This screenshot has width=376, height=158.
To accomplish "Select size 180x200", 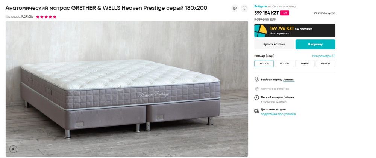I will 264,63.
